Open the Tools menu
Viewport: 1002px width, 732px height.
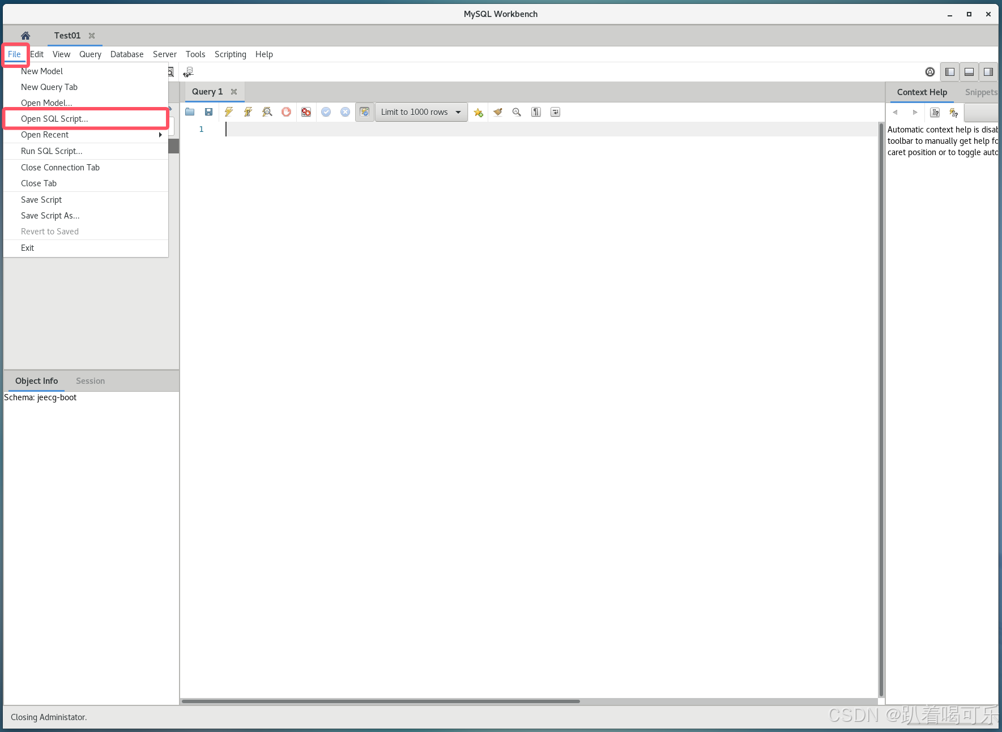tap(195, 54)
